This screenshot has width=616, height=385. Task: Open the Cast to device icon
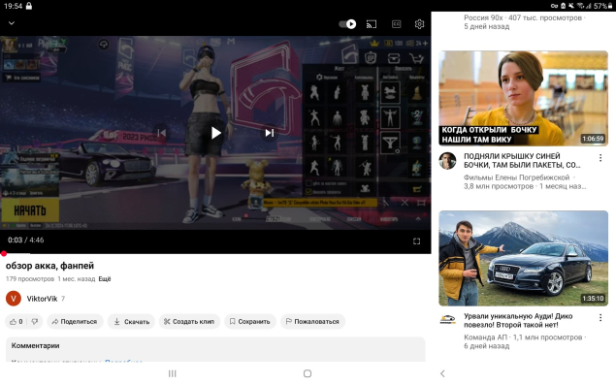point(372,24)
